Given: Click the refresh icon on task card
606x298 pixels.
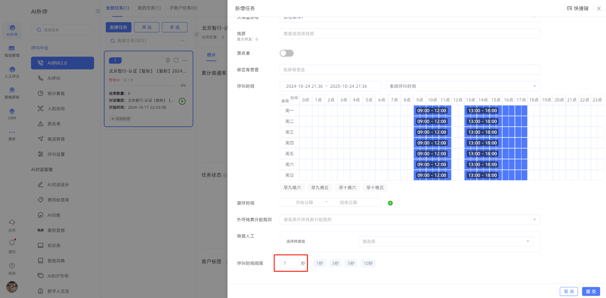Looking at the screenshot, I should pos(176,60).
